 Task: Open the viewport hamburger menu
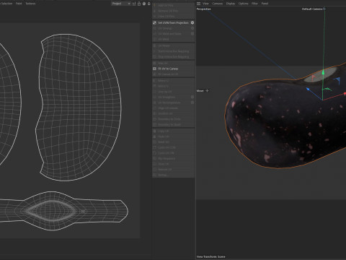coord(198,4)
